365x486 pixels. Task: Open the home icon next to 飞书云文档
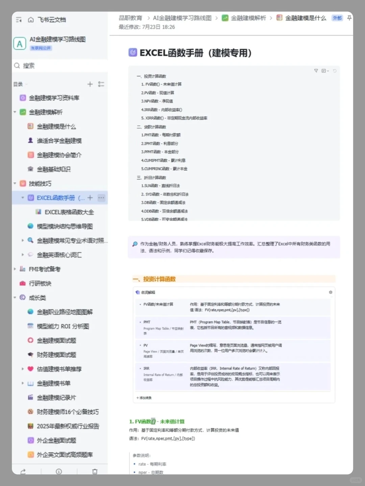pos(31,20)
